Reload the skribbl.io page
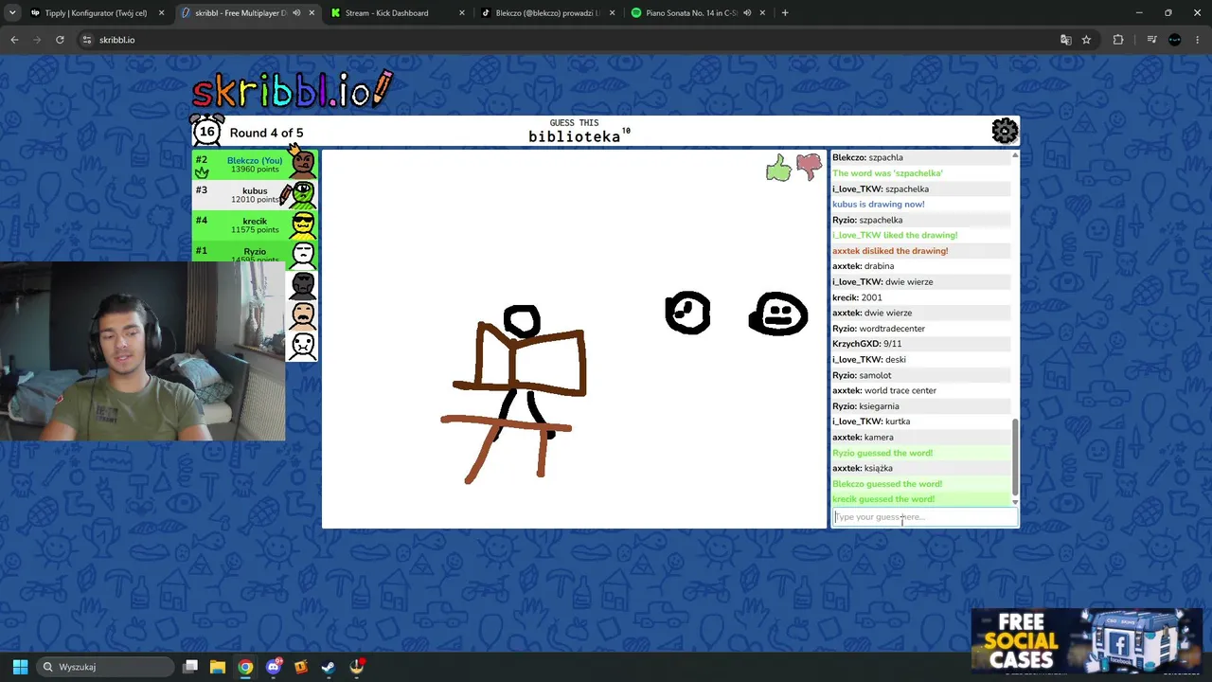This screenshot has height=682, width=1212. pos(60,40)
